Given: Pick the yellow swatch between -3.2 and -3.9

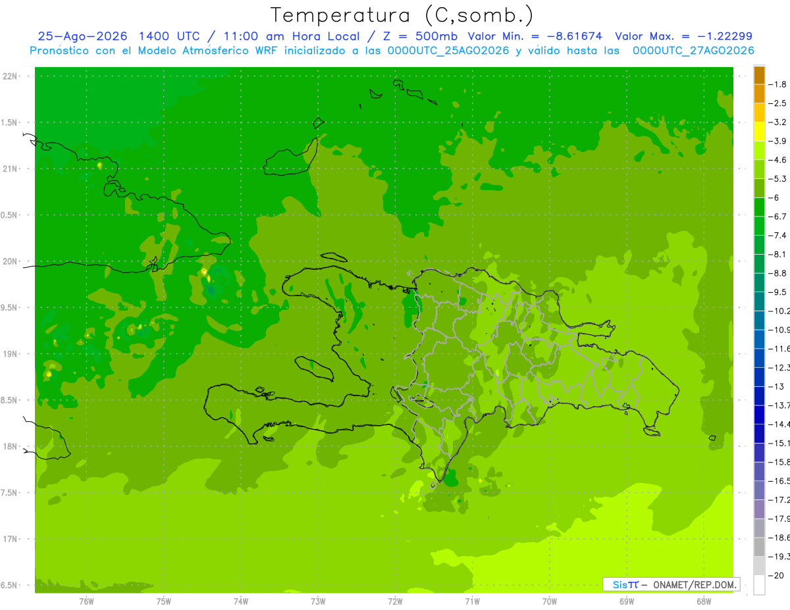Looking at the screenshot, I should (x=759, y=132).
